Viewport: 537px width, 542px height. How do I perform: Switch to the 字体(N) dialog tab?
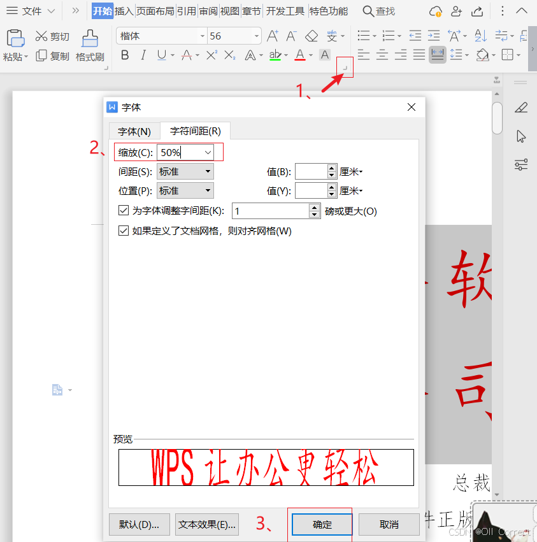point(134,131)
